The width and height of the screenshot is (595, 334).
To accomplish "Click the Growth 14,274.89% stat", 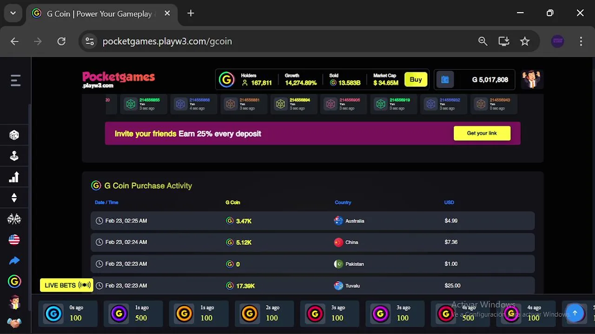I will (x=301, y=80).
